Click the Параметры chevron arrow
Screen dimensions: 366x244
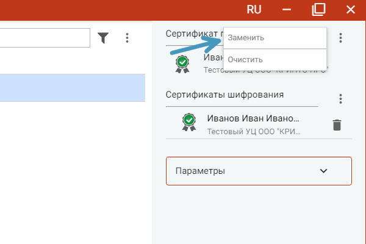point(323,171)
